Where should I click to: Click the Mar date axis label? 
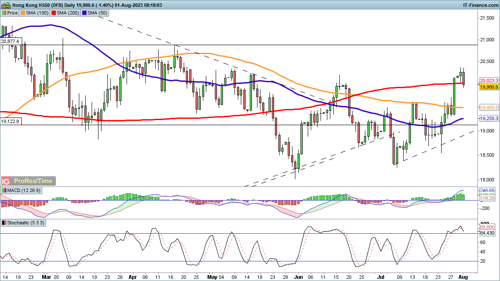point(46,277)
